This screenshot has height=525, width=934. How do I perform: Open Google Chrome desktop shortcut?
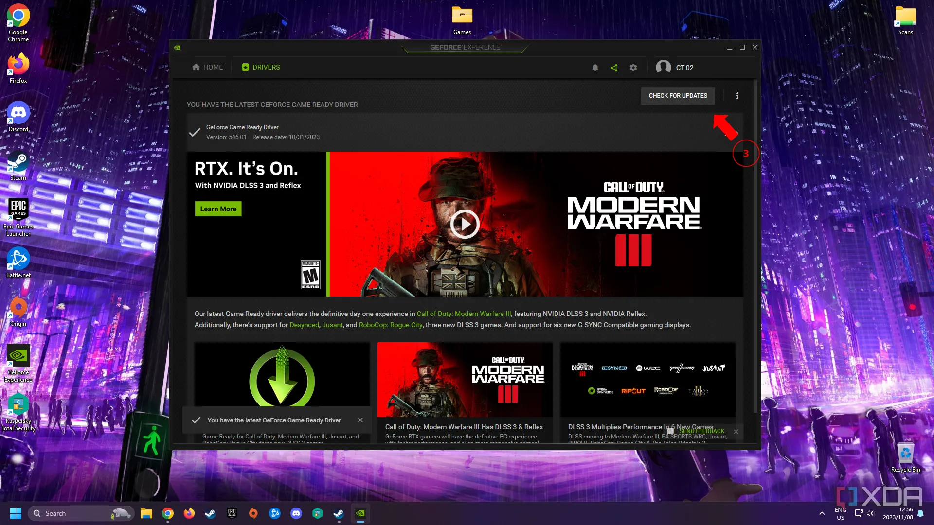click(18, 23)
